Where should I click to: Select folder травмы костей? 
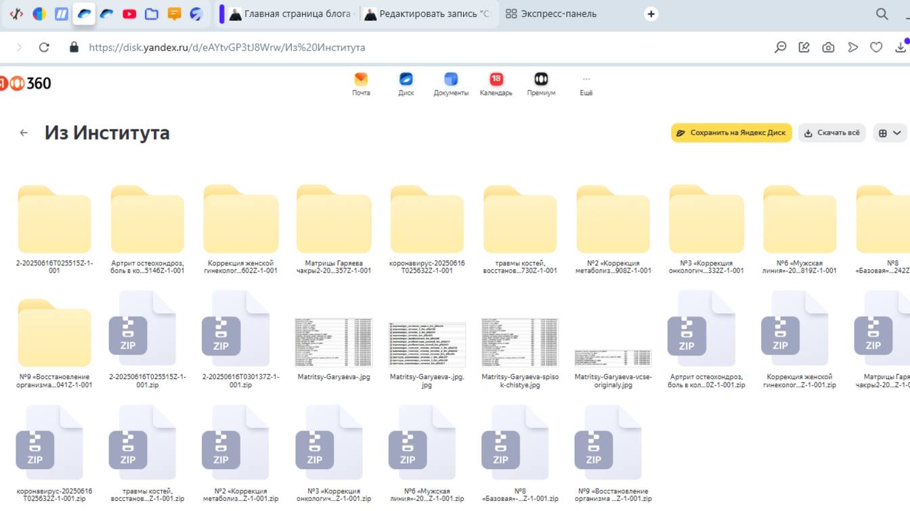pos(520,229)
